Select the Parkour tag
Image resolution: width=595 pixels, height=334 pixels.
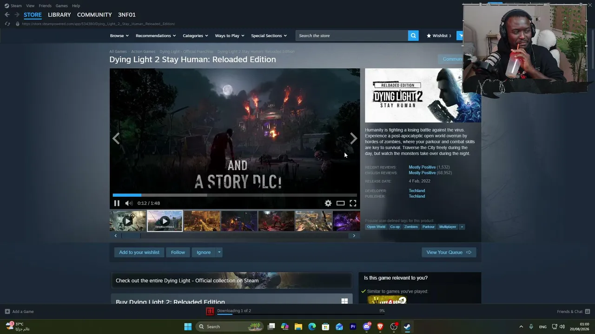tap(429, 227)
